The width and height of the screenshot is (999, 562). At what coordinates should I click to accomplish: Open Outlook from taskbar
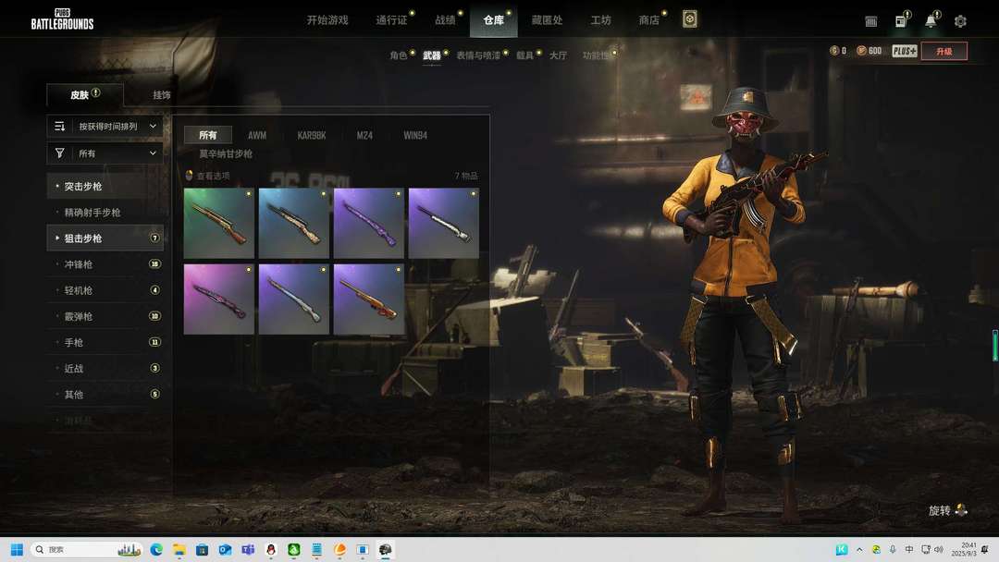pyautogui.click(x=225, y=549)
